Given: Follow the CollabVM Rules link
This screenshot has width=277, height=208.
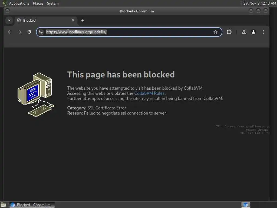Looking at the screenshot, I should pyautogui.click(x=149, y=93).
